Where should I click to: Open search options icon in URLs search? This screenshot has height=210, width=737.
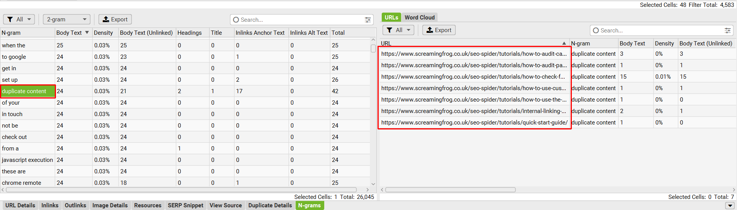pos(727,31)
